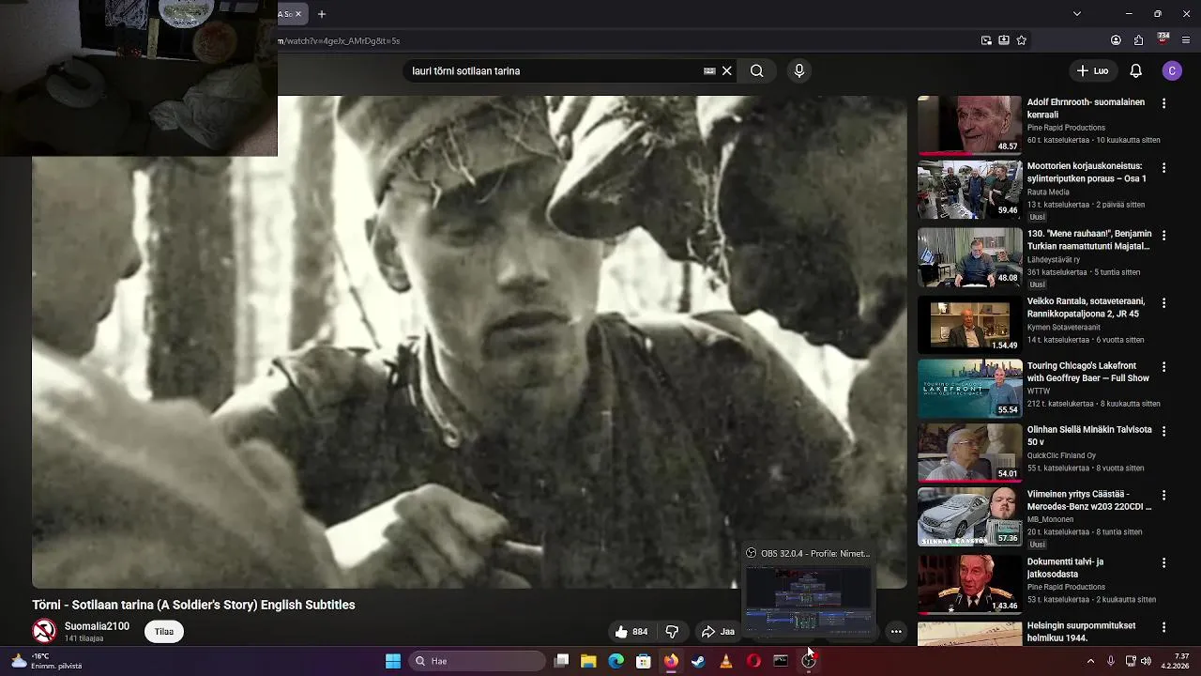Bookmark page with the star icon
The width and height of the screenshot is (1201, 676).
click(1022, 40)
